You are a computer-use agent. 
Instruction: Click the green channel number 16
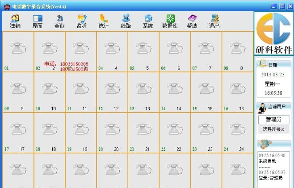[x=226, y=109]
